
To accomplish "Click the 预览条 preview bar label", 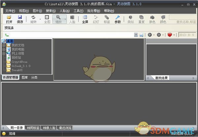I will tap(9, 28).
